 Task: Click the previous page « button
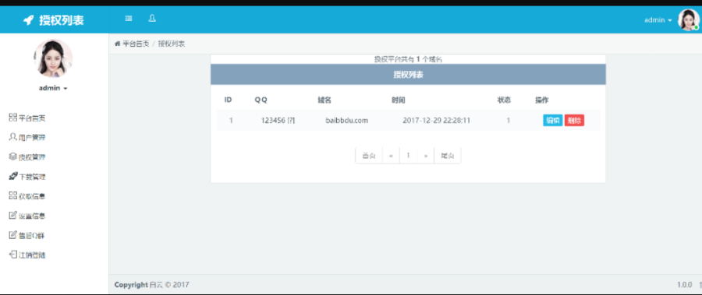391,156
